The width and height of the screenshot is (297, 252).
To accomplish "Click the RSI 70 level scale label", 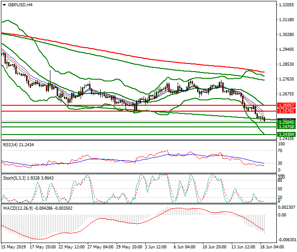I will click(280, 151).
